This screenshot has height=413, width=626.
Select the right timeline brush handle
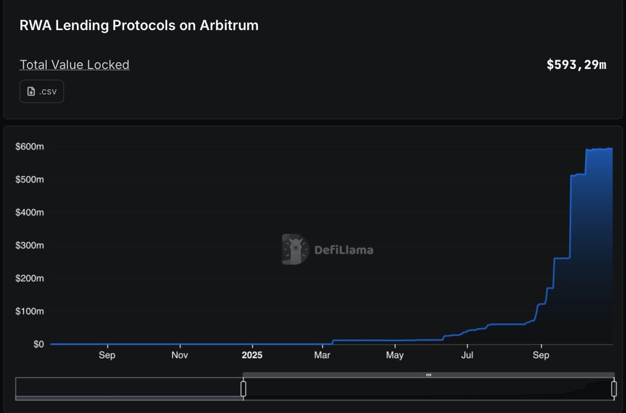tap(614, 388)
